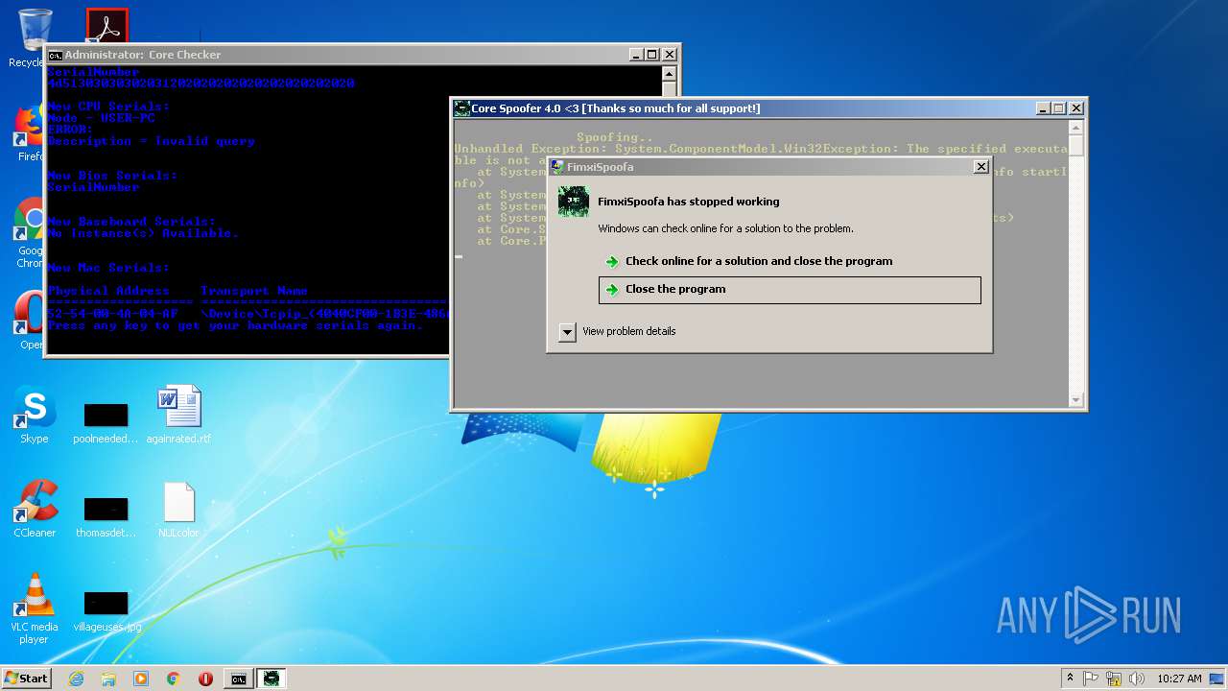Click Core Spoofer scrollbar up arrow

coord(1076,128)
